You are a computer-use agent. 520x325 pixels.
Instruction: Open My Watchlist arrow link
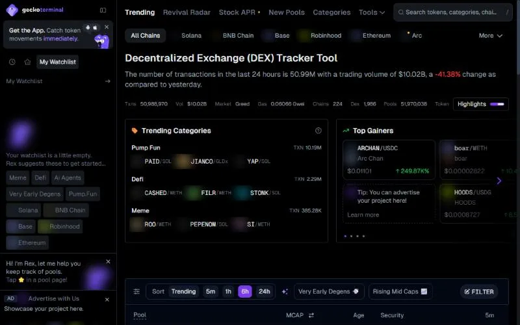[107, 81]
